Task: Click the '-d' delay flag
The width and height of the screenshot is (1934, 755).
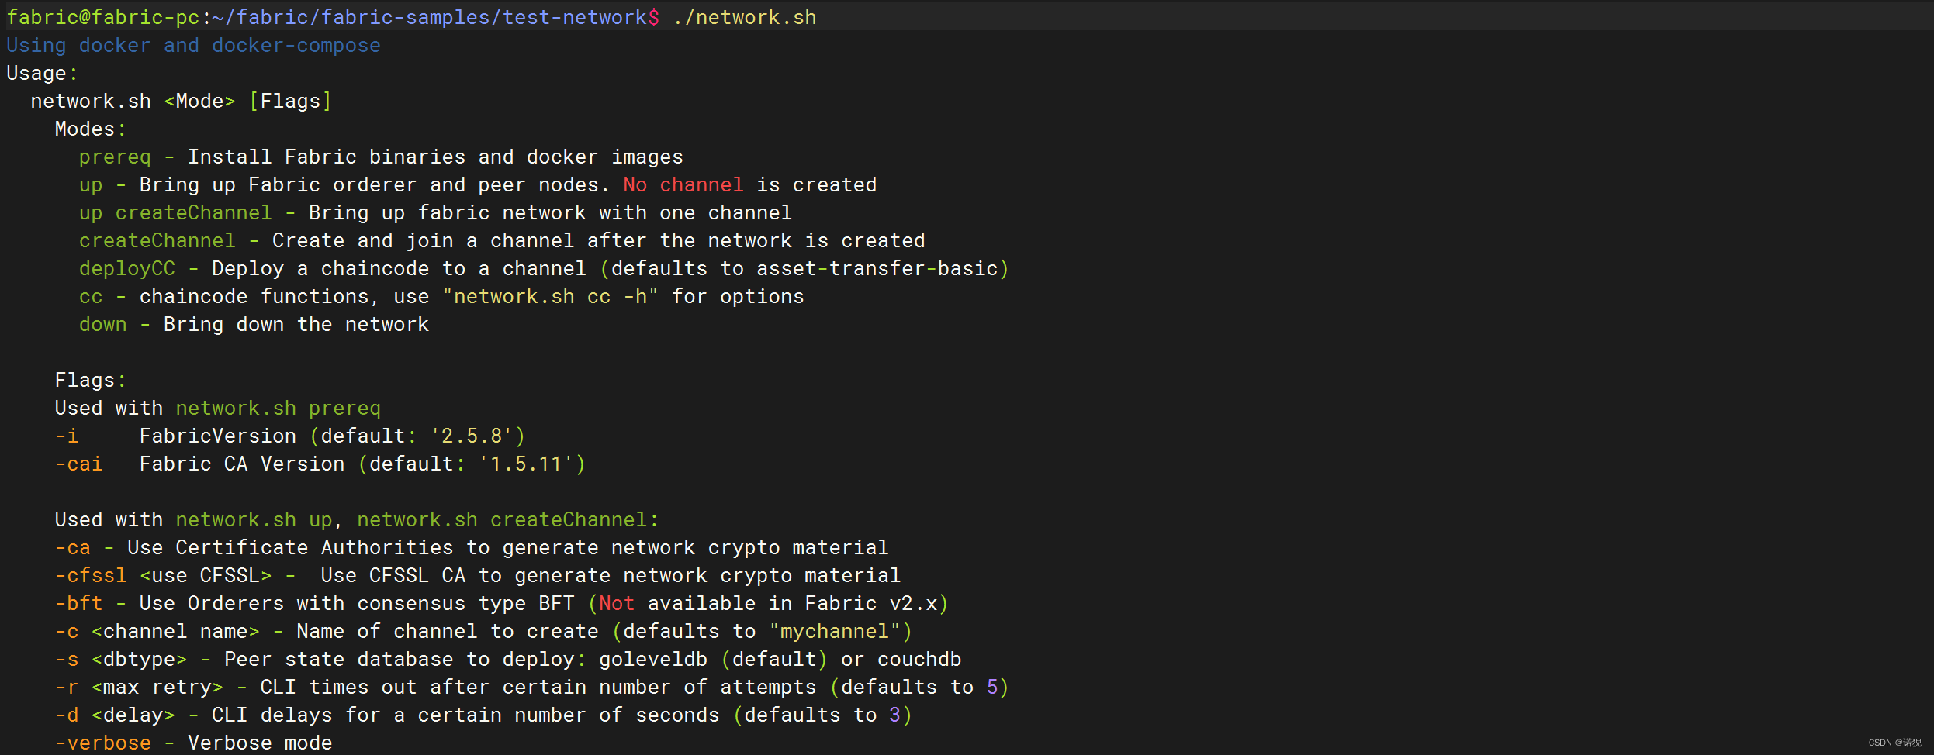Action: click(x=67, y=715)
